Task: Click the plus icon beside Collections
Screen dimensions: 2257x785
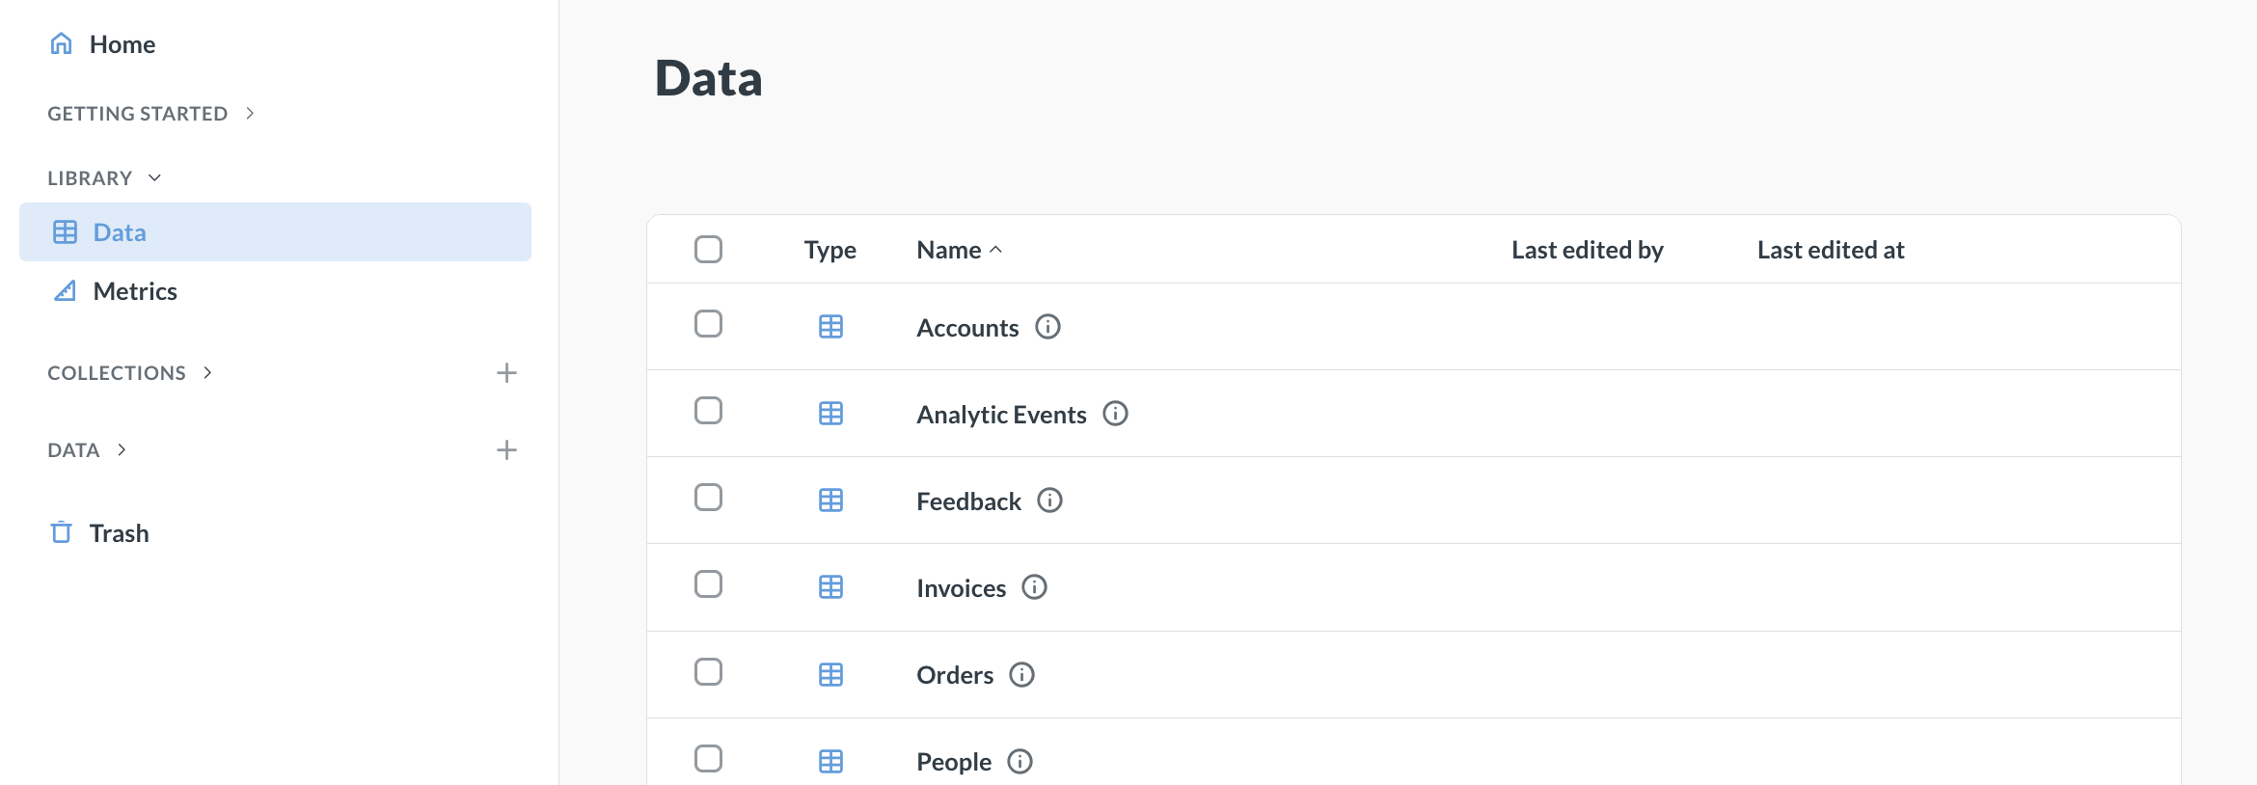Action: click(x=506, y=373)
